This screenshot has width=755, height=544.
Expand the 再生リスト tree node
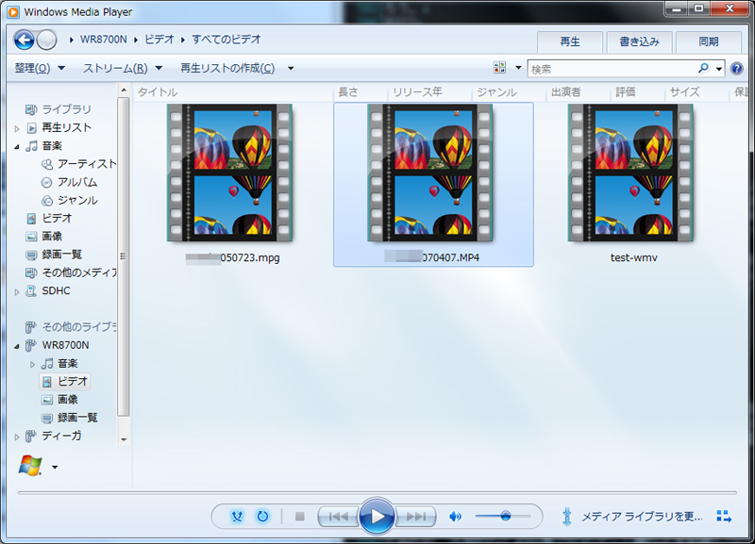point(17,128)
